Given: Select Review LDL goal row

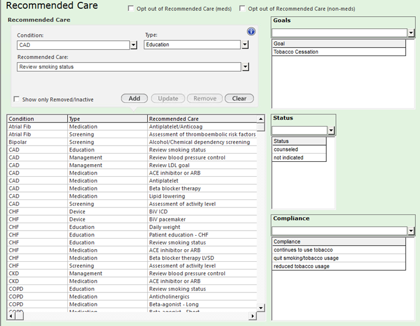Looking at the screenshot, I should 132,165.
